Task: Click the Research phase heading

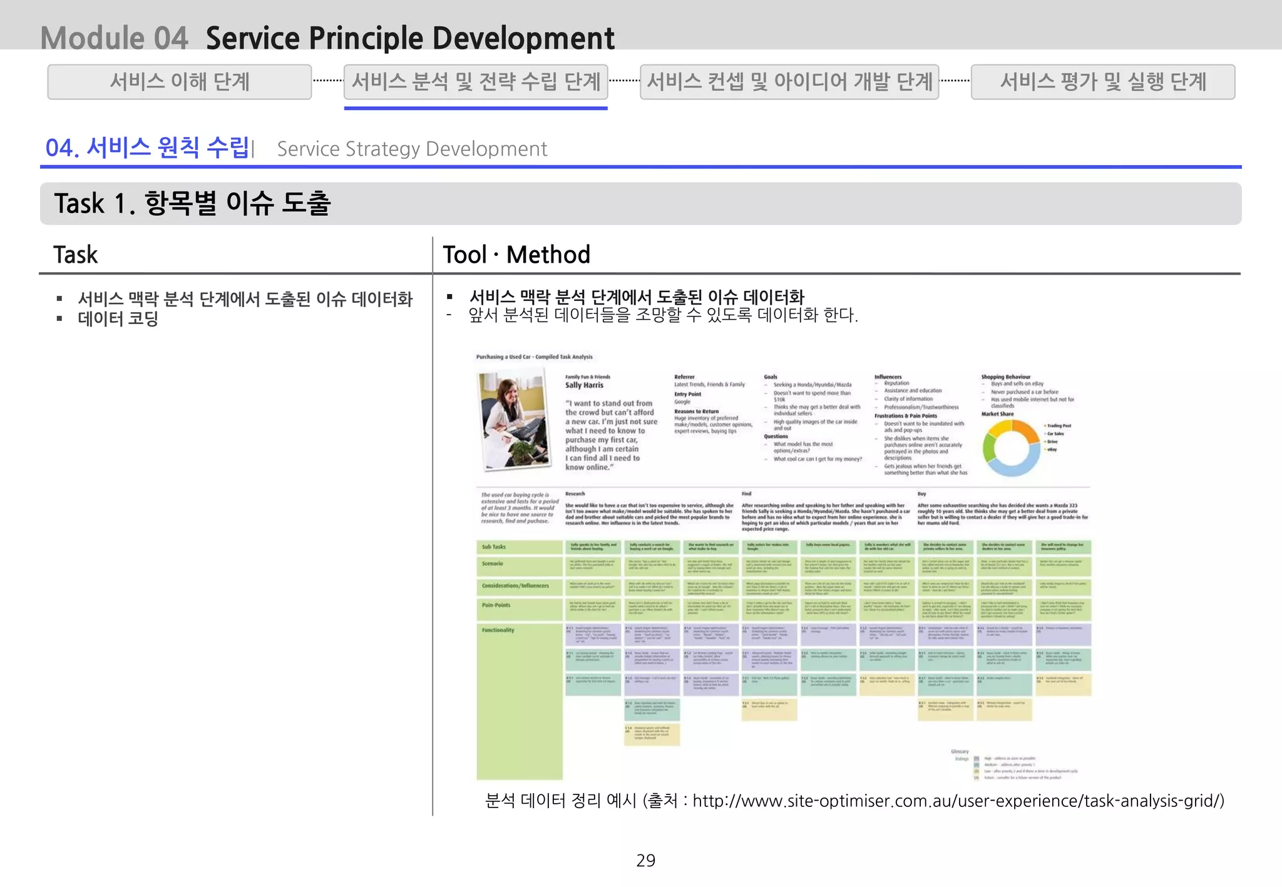Action: coord(575,494)
